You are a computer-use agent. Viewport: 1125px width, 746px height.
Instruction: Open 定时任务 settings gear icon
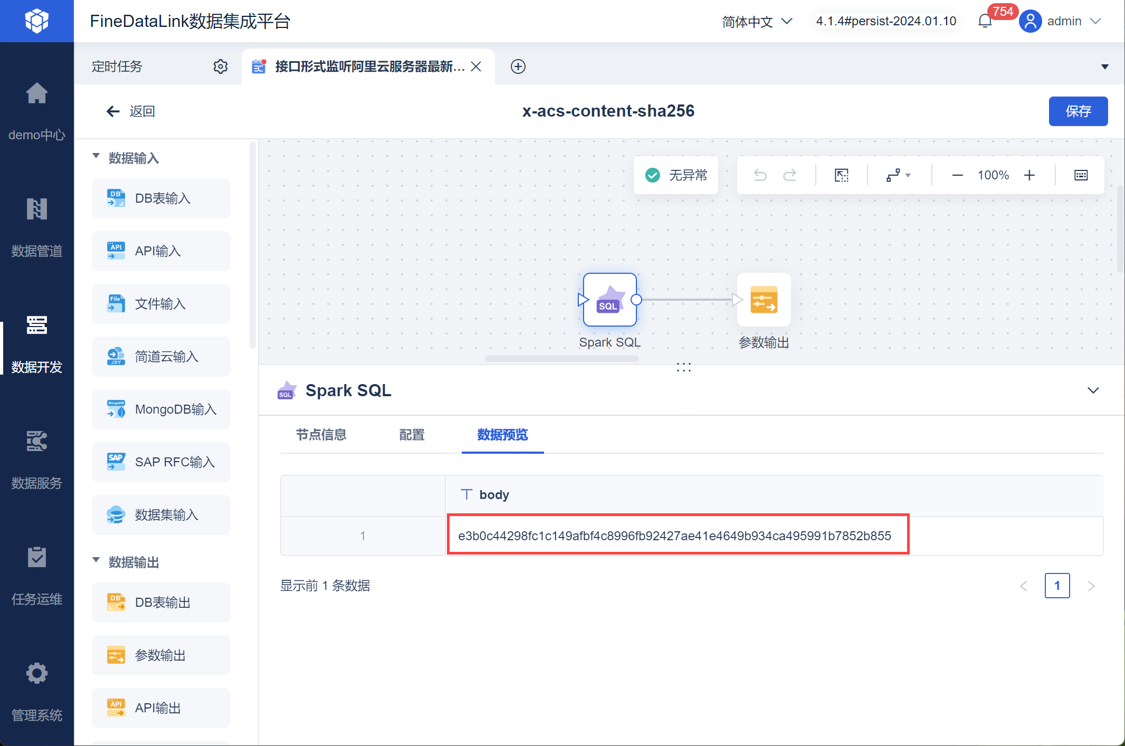221,66
